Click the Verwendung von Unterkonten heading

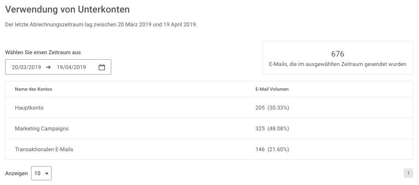point(67,9)
